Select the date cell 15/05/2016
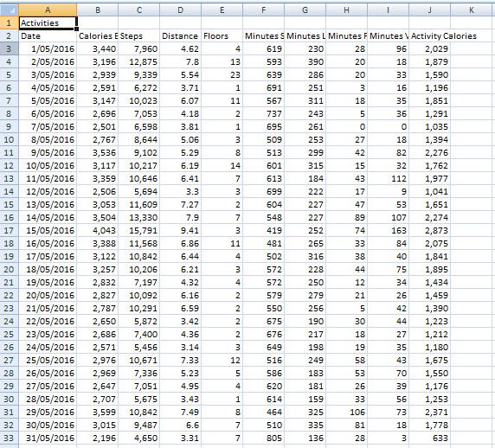The image size is (495, 448). [48, 230]
